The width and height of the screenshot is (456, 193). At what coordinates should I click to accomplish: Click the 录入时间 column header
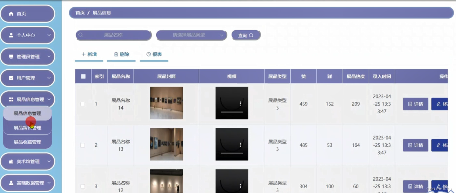(382, 76)
